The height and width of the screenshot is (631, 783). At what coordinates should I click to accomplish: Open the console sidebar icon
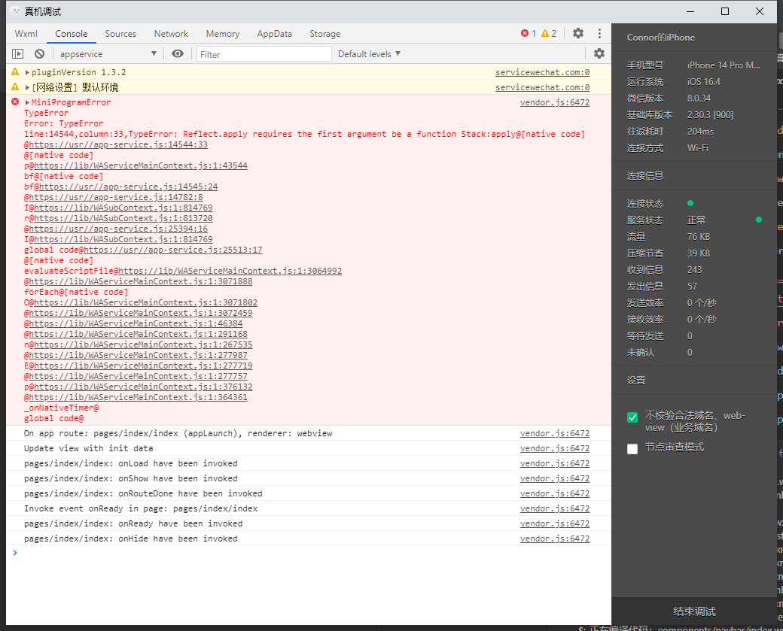point(17,53)
